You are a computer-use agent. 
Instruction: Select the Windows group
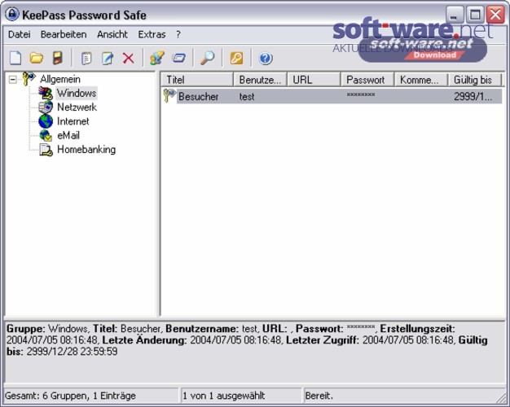pyautogui.click(x=77, y=93)
